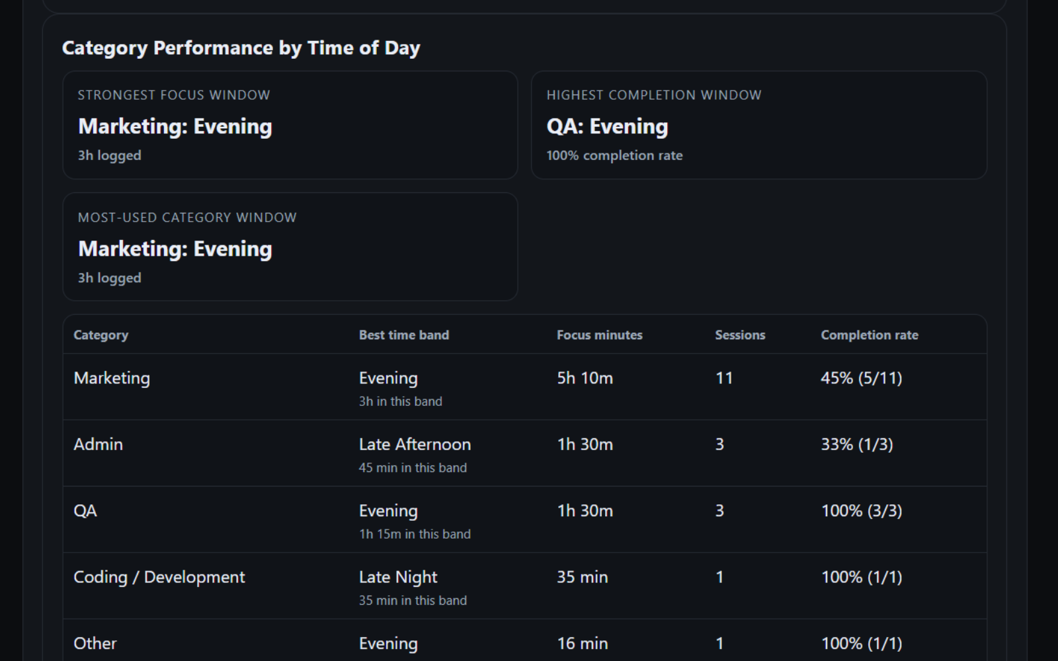This screenshot has width=1058, height=661.
Task: Click the Completion rate column header
Action: pos(870,334)
